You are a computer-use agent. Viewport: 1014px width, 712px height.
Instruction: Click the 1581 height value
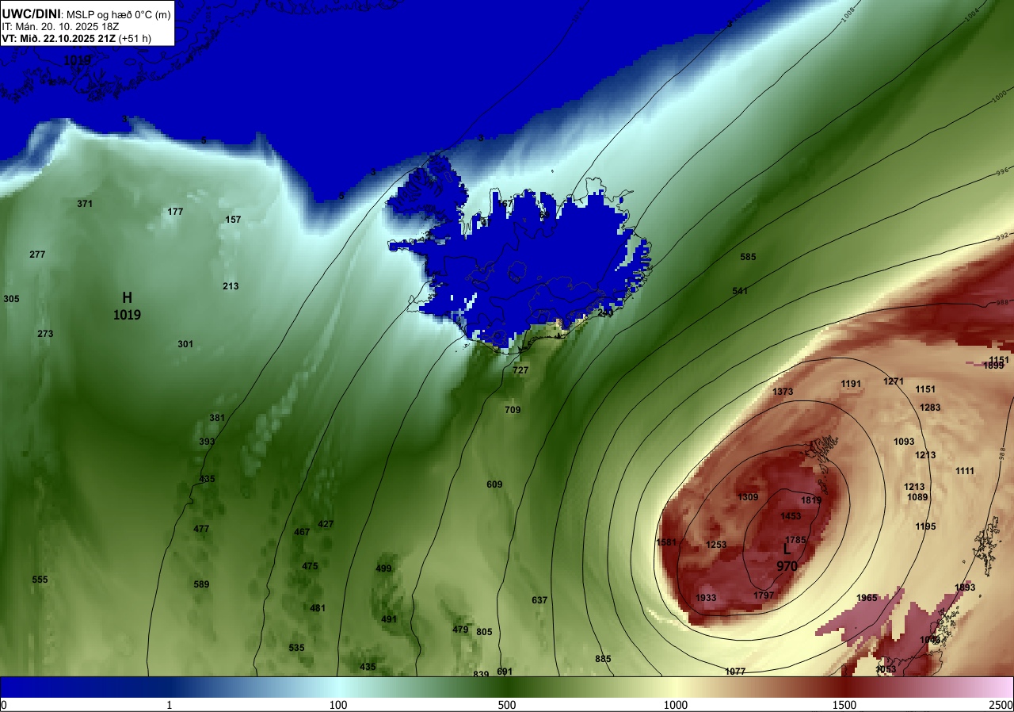coord(666,542)
